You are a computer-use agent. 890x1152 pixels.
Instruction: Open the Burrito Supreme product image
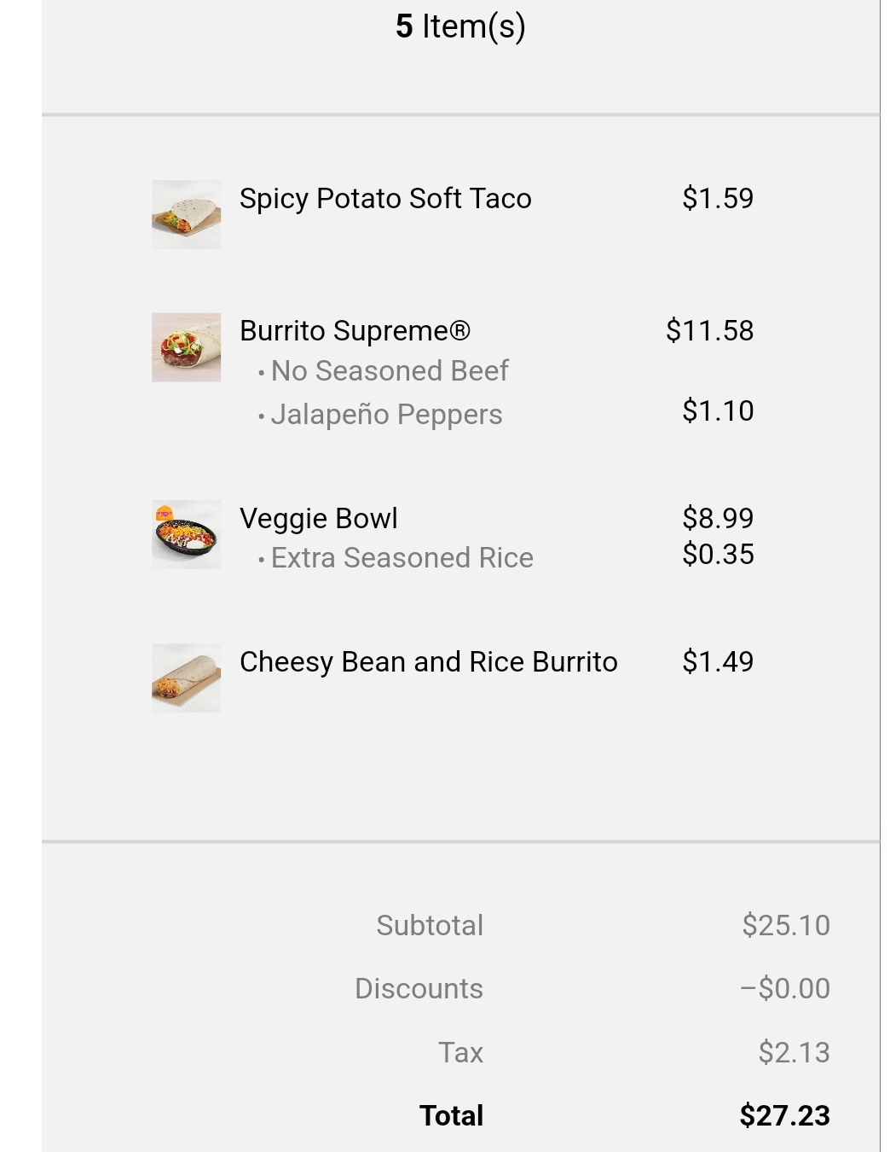pyautogui.click(x=186, y=347)
